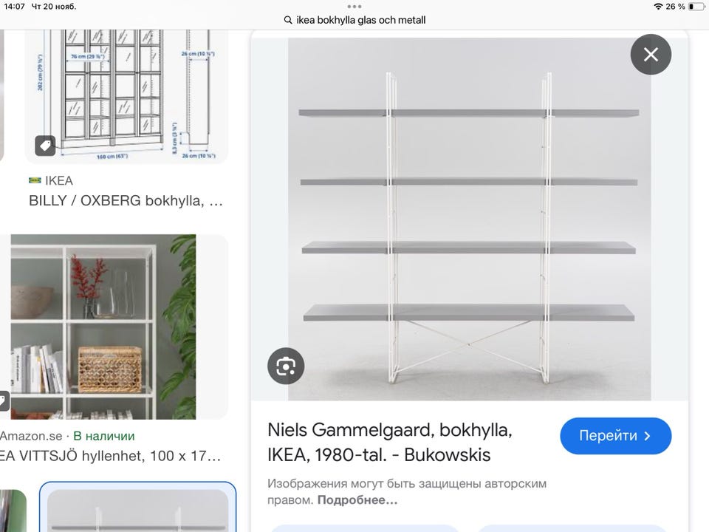Check the Wi-Fi status icon
The height and width of the screenshot is (532, 709).
[x=658, y=7]
